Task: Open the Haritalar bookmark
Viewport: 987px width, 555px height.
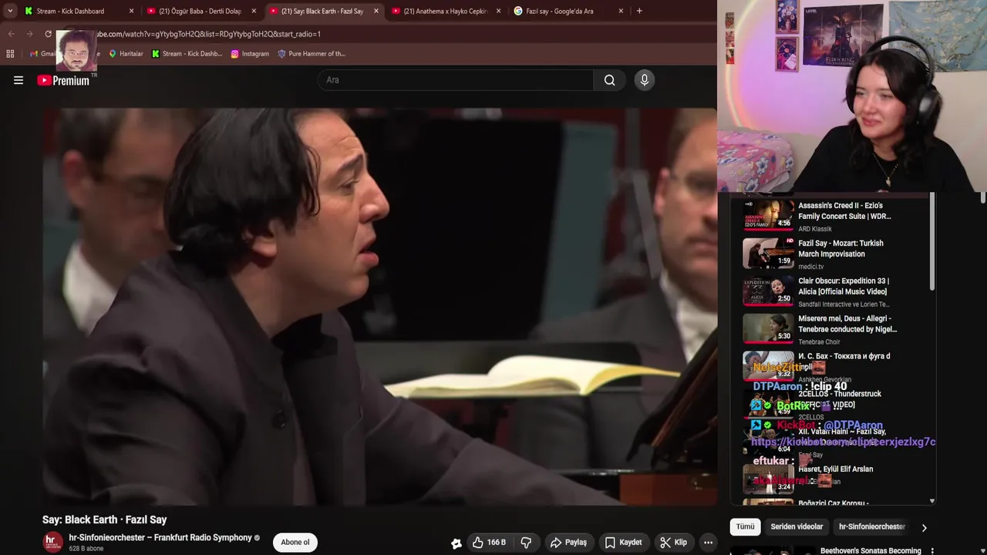Action: point(126,54)
